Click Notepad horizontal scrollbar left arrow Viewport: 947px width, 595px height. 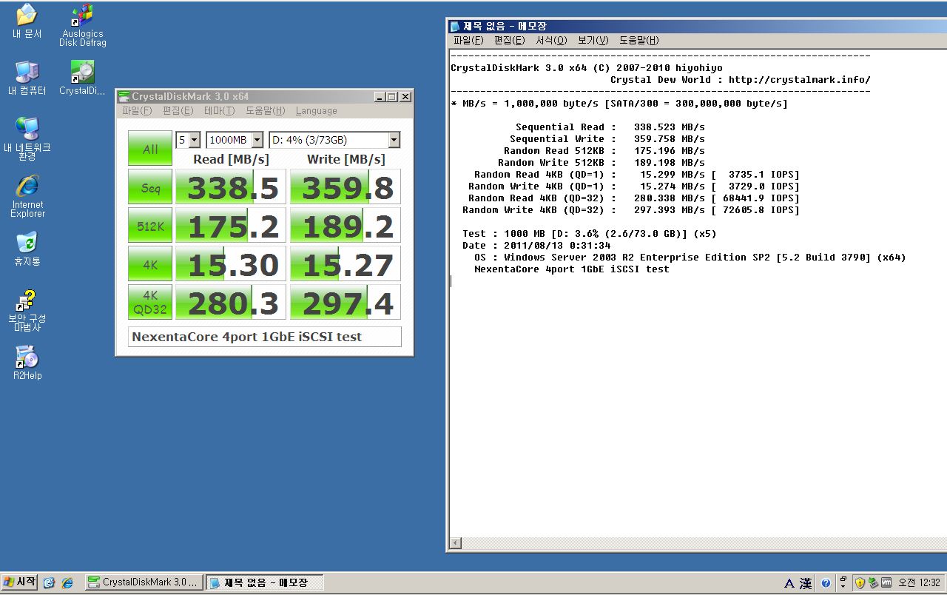point(456,544)
